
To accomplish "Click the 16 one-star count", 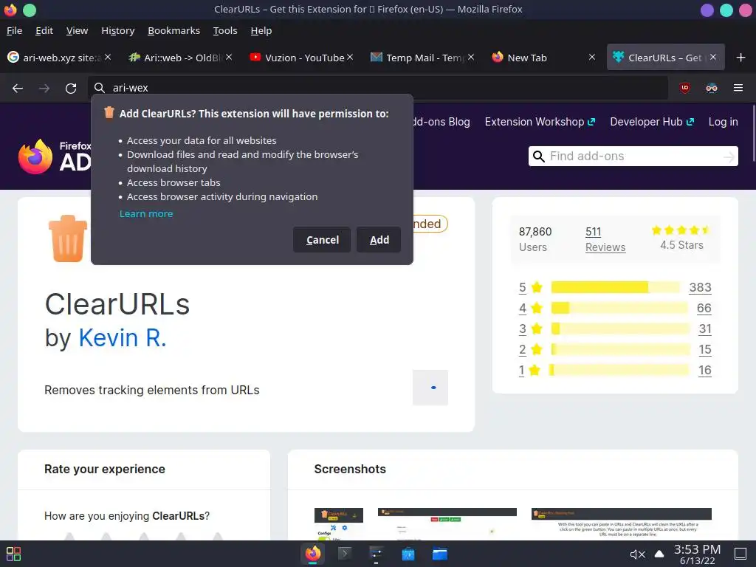I will (704, 371).
